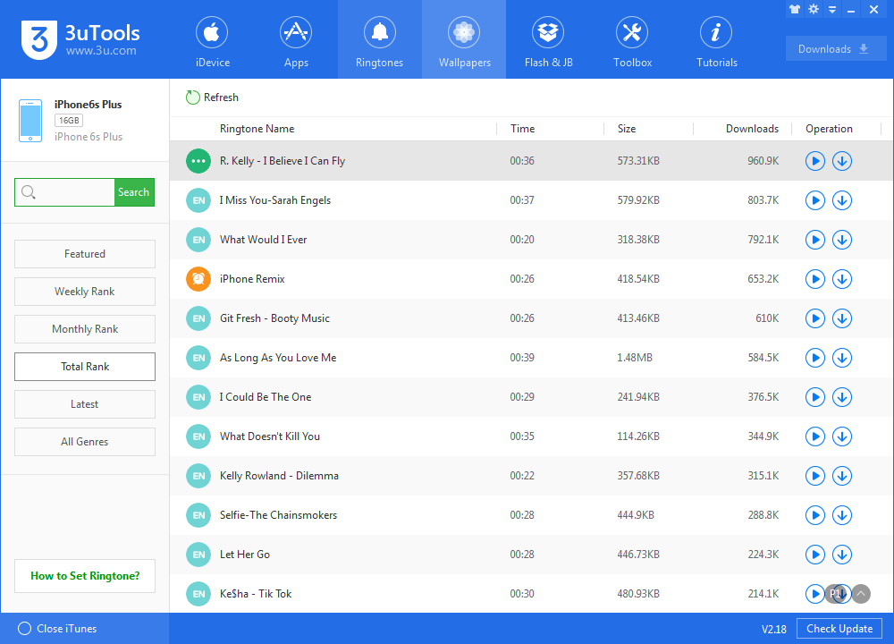The image size is (894, 644).
Task: Toggle the Close iTunes radio option
Action: click(x=24, y=629)
